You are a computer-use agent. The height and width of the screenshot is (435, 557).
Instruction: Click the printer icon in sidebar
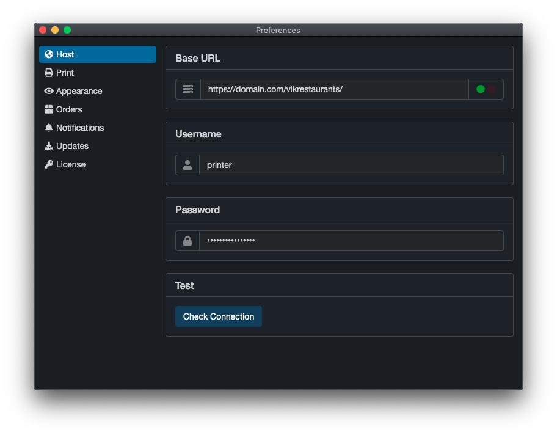[49, 73]
